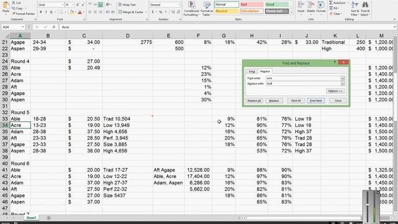Decrease indent in Alignment group

[x=108, y=12]
